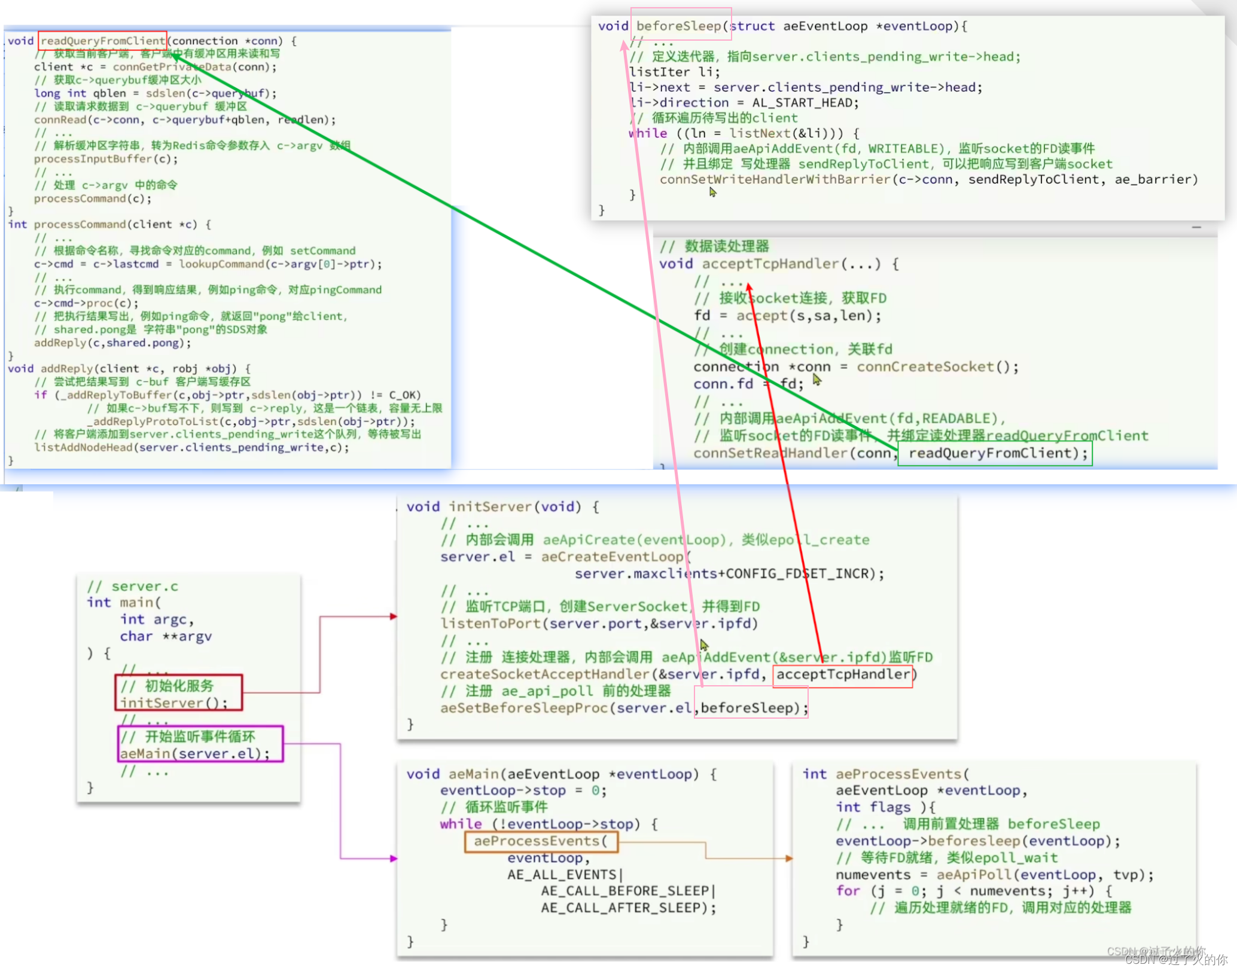Click the 'int flags ){' parameter line

pos(886,807)
